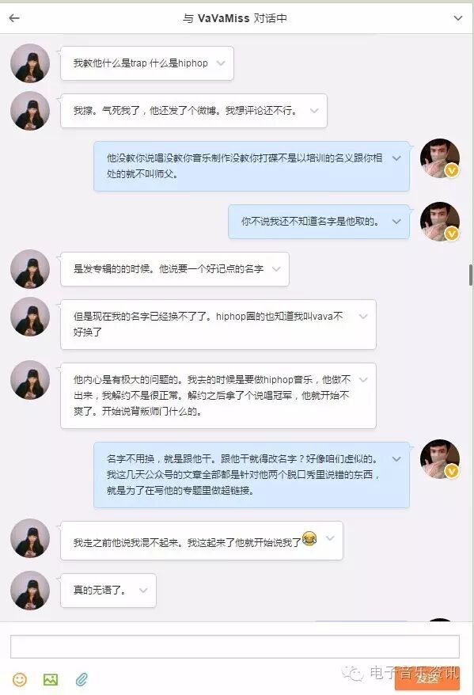This screenshot has width=474, height=695.
Task: Go back using the left arrow
Action: tap(14, 18)
